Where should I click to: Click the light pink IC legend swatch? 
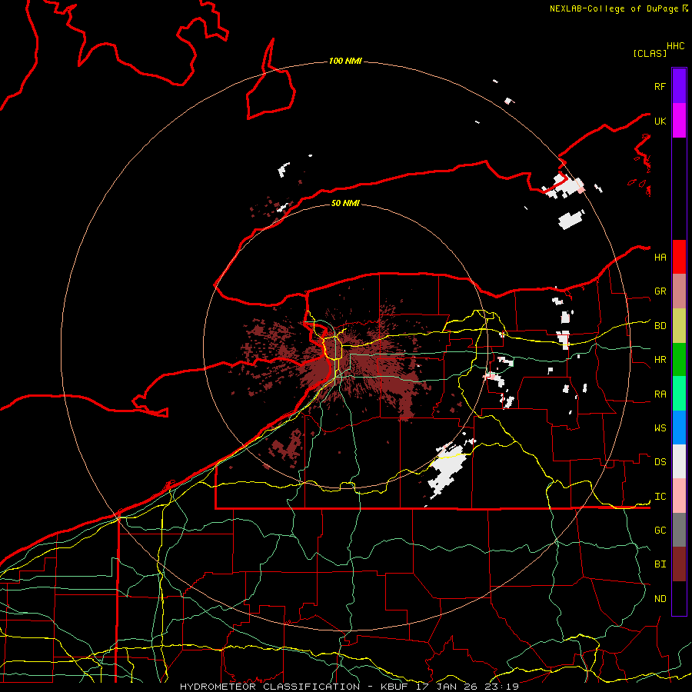pyautogui.click(x=679, y=496)
